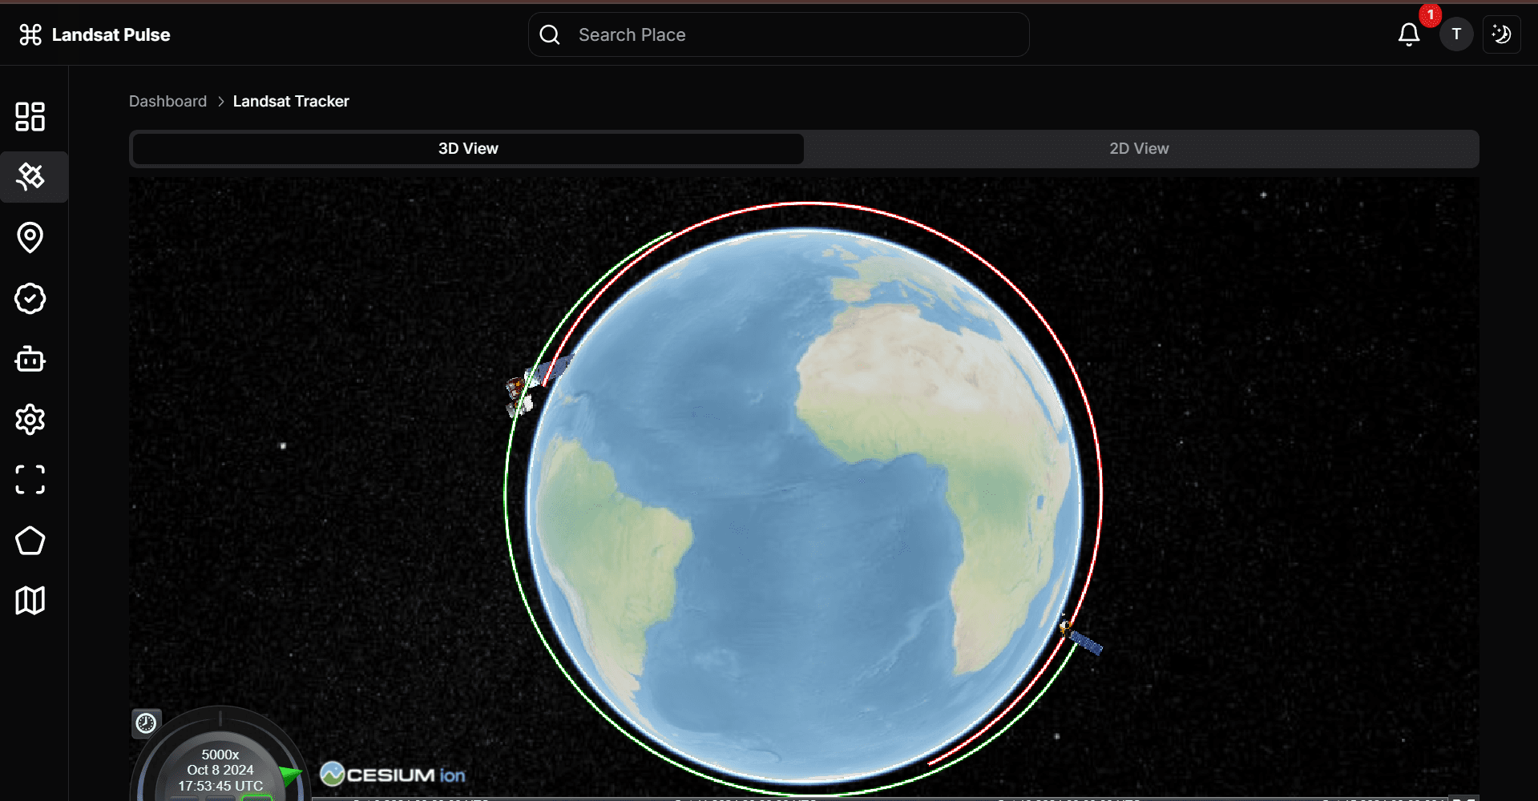Viewport: 1538px width, 801px height.
Task: Select the pentagon shape sidebar icon
Action: click(30, 541)
